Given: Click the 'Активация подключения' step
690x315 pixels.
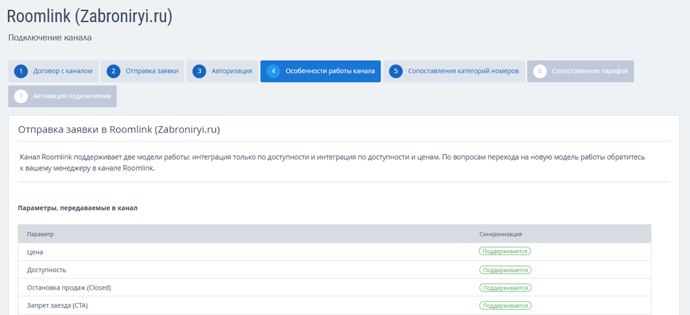Looking at the screenshot, I should 72,96.
